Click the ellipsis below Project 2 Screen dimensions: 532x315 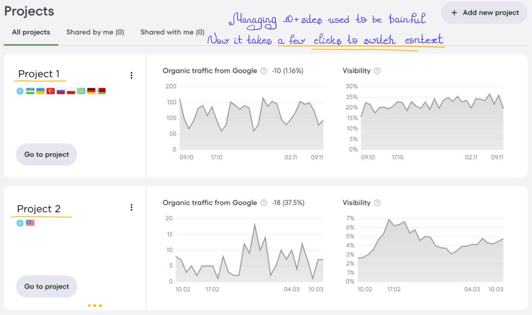95,305
